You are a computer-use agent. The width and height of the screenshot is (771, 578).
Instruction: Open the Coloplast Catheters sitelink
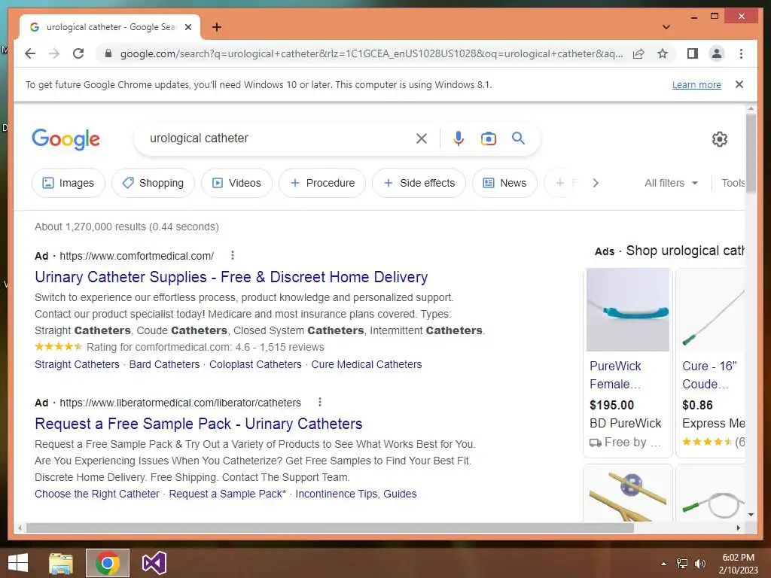255,364
